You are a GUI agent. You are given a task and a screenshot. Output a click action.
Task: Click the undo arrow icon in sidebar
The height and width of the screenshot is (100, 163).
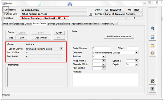(153, 28)
